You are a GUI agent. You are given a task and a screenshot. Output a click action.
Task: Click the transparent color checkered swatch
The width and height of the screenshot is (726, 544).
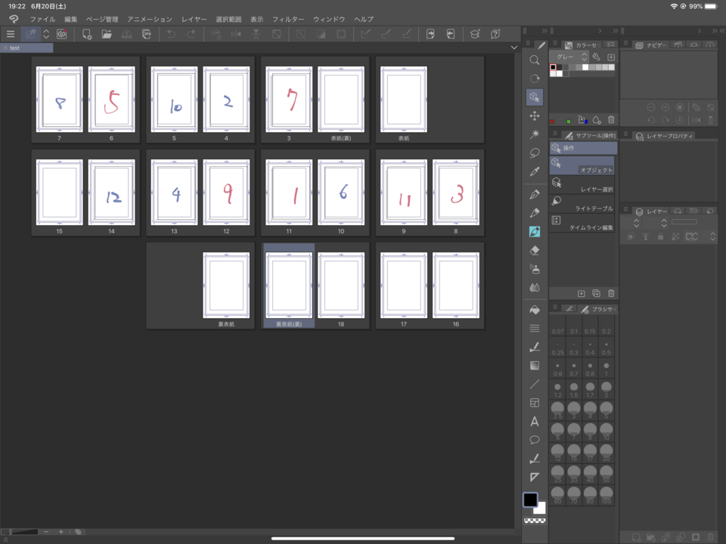535,521
